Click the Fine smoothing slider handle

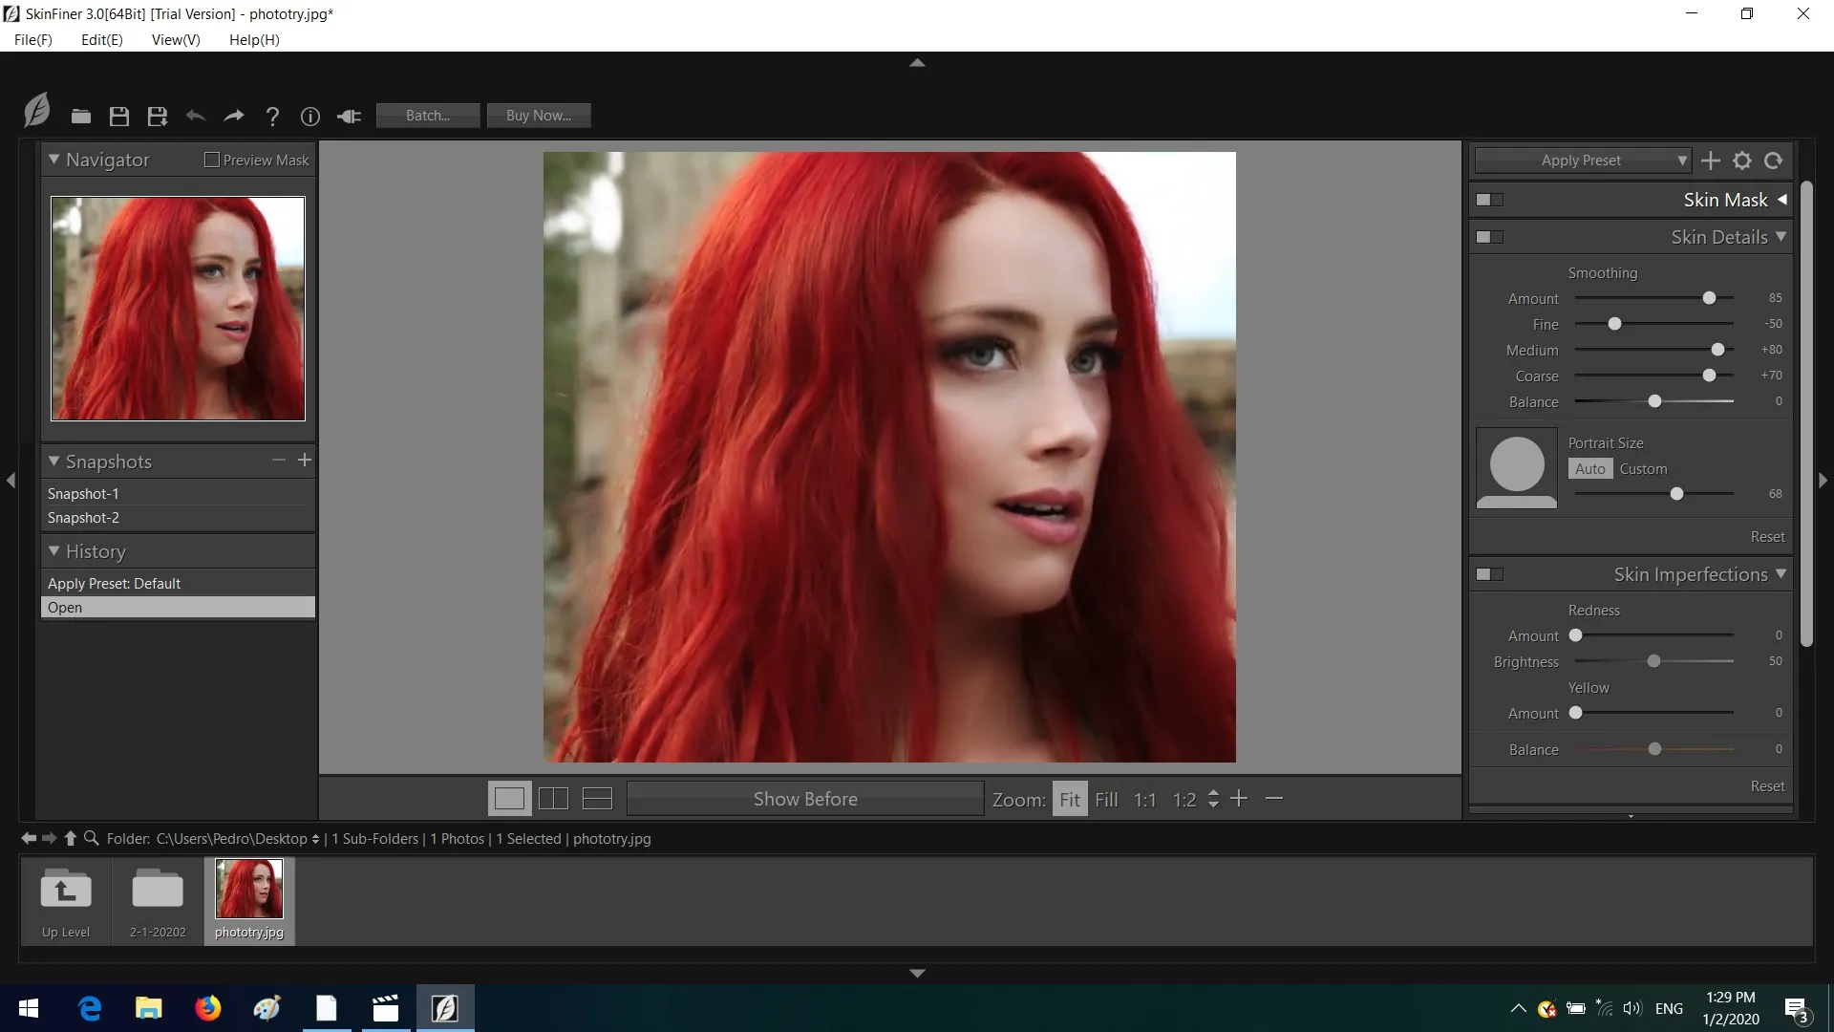(x=1614, y=324)
